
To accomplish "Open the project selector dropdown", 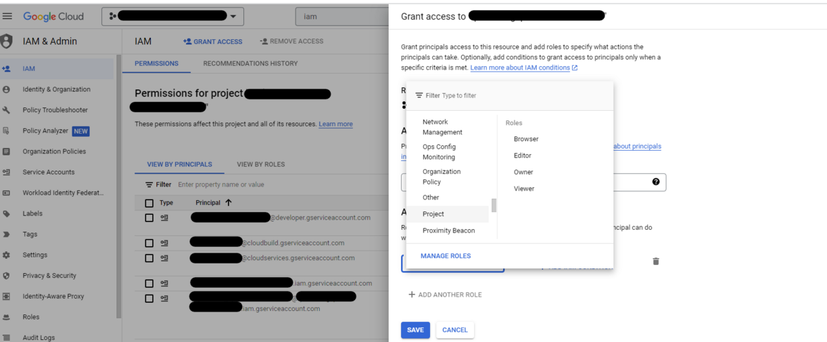I will pyautogui.click(x=173, y=16).
